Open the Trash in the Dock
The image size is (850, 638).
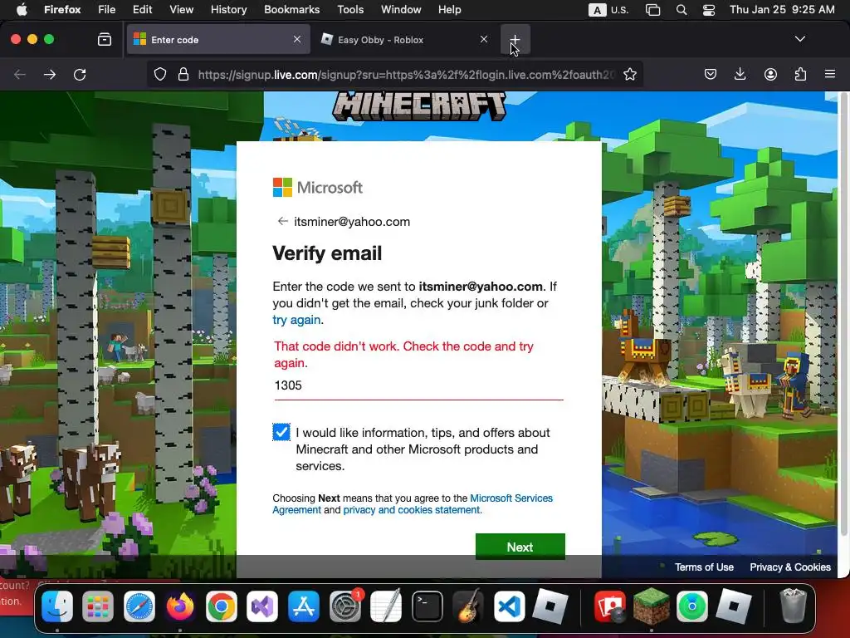coord(793,606)
